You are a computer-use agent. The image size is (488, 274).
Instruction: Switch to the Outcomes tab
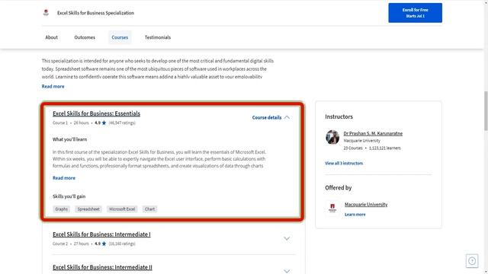(85, 37)
